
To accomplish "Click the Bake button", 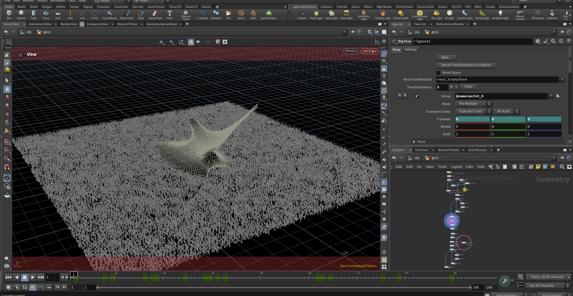I will [x=446, y=57].
